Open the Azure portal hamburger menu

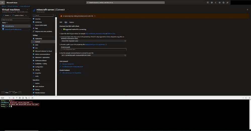click(2, 3)
